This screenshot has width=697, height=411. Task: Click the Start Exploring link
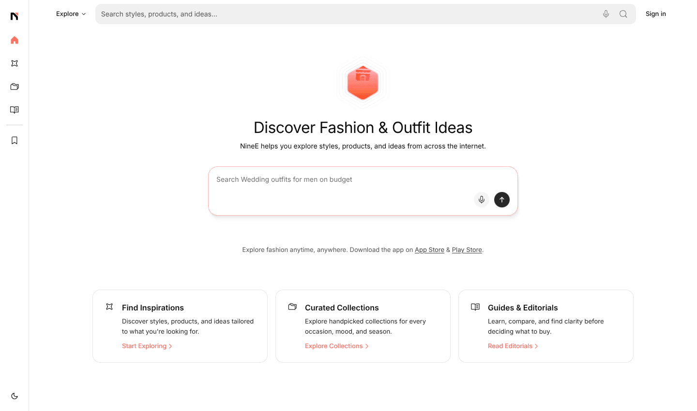(x=147, y=346)
